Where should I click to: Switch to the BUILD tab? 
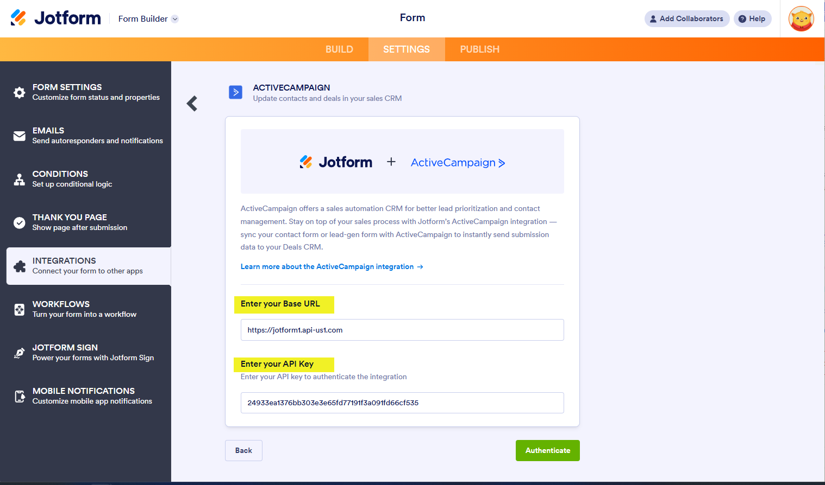[339, 49]
